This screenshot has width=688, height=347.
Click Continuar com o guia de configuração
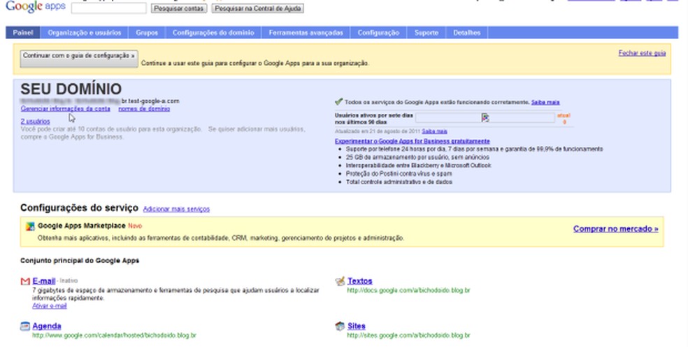79,59
